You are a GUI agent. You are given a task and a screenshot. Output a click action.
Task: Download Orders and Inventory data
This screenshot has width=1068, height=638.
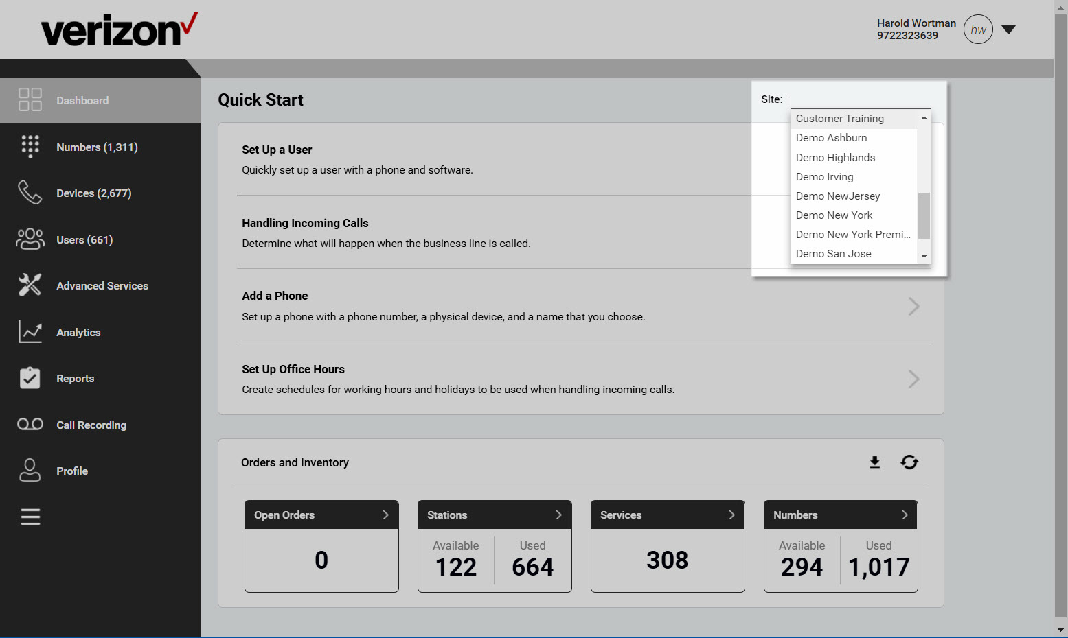tap(874, 462)
